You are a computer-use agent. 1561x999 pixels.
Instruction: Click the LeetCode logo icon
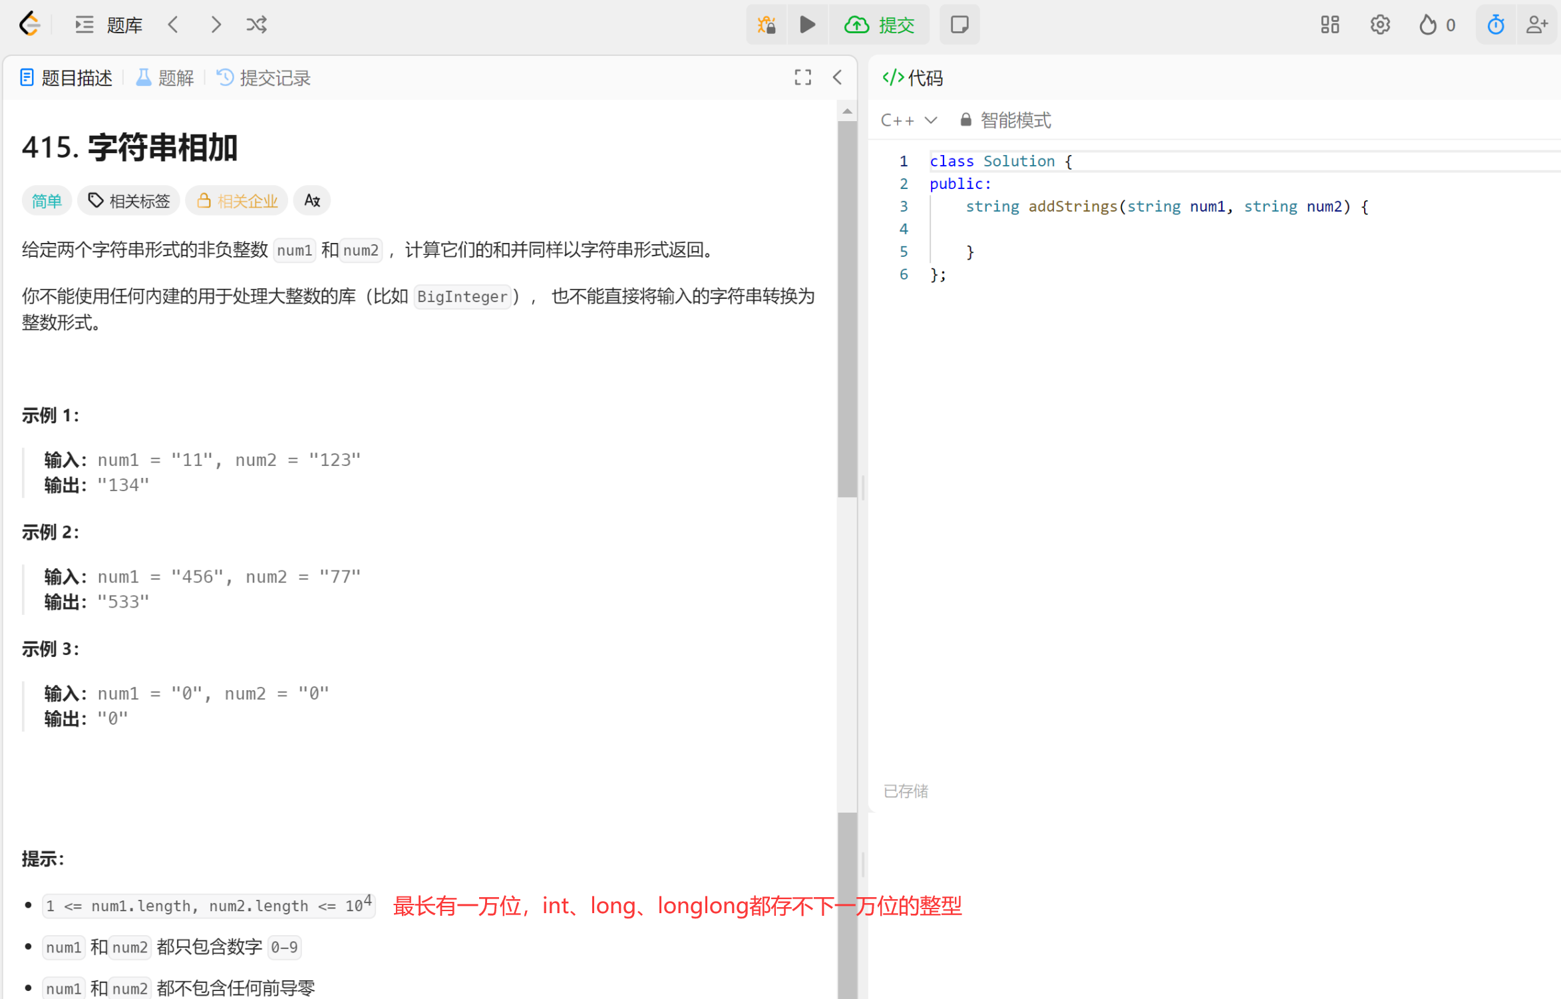[x=29, y=25]
